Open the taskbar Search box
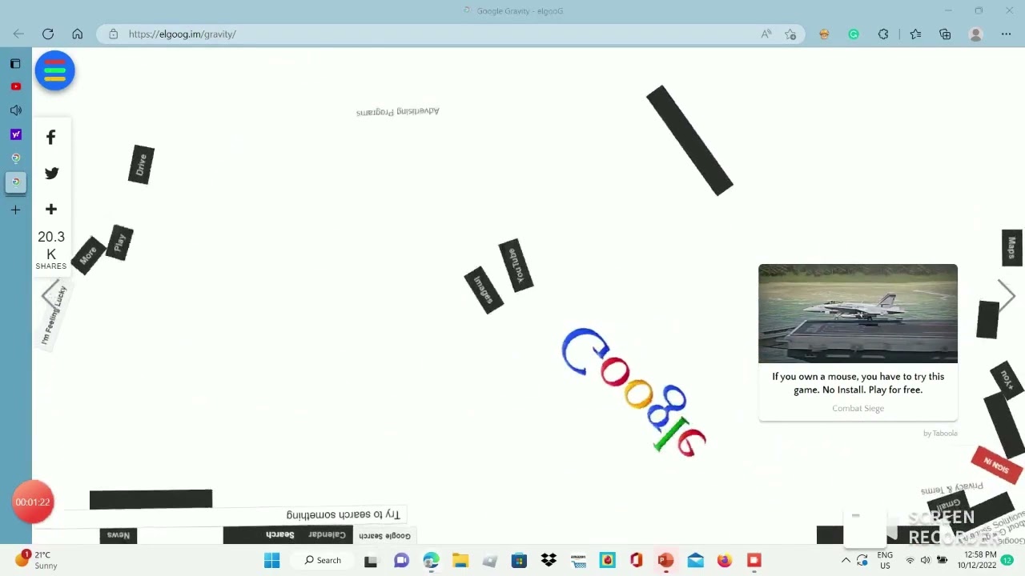This screenshot has height=576, width=1025. coord(323,560)
